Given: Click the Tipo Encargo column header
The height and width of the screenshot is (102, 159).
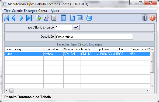Looking at the screenshot, I should 24,49.
